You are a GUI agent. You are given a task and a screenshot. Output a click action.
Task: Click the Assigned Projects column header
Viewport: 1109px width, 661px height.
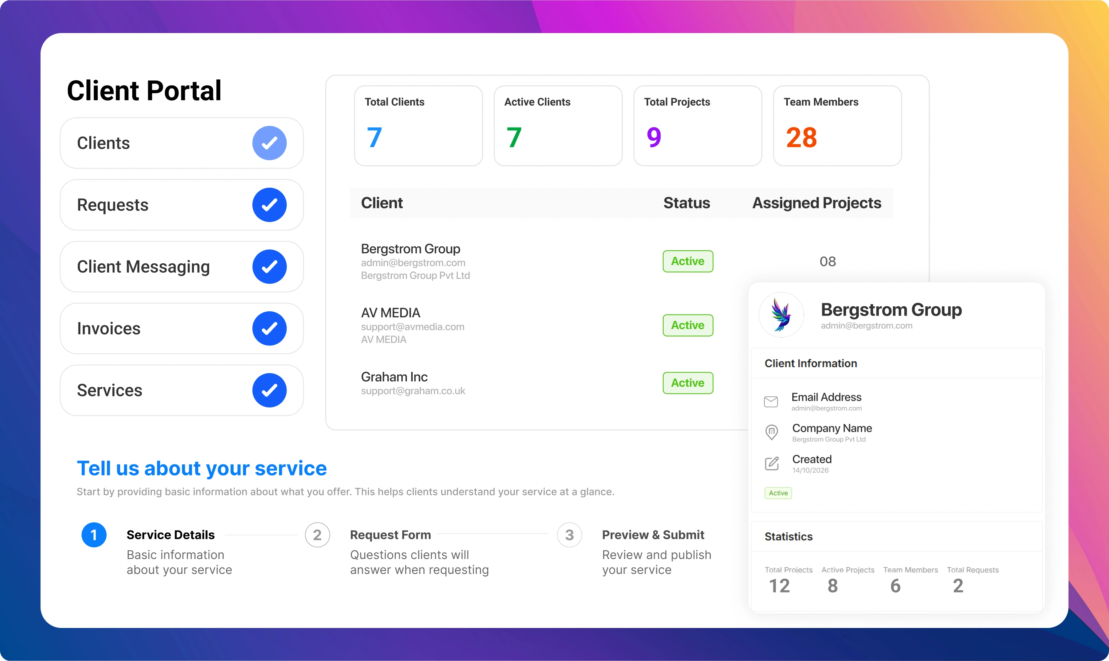point(817,203)
